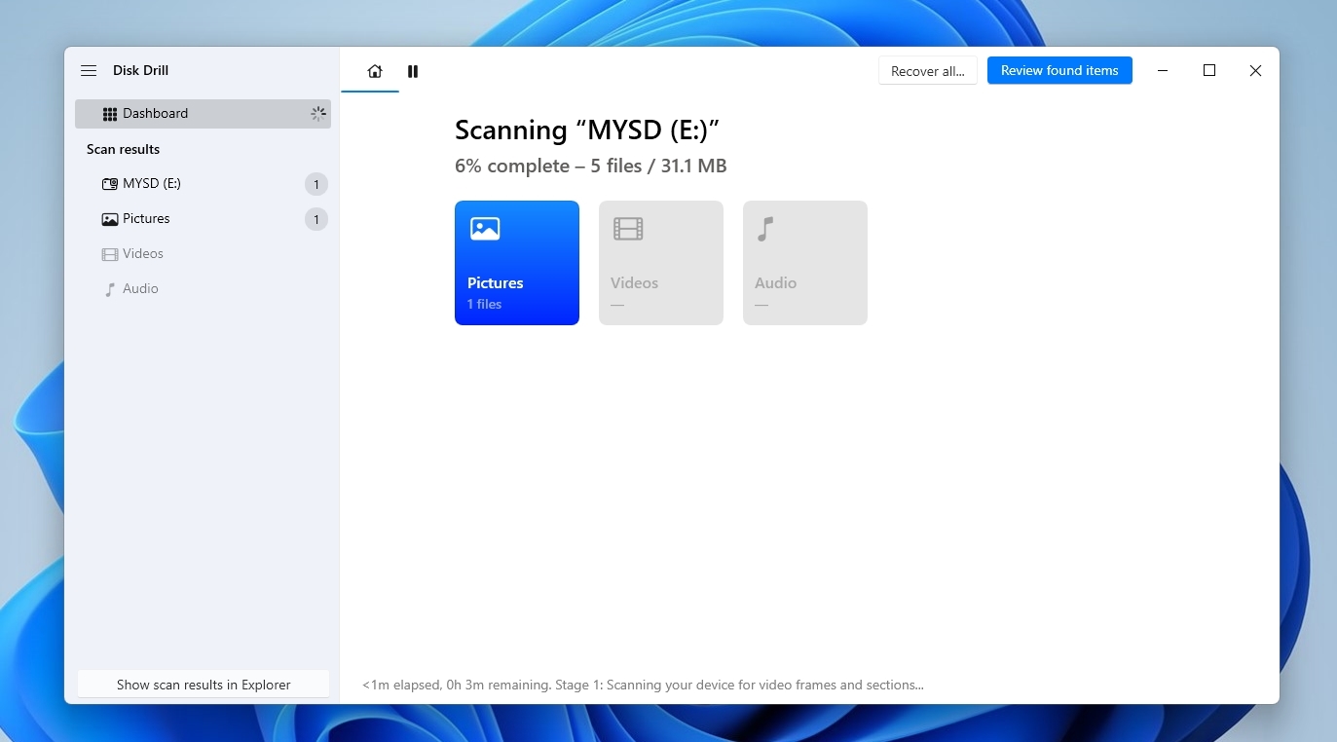Select Pictures under Scan results
The image size is (1337, 742).
point(146,218)
